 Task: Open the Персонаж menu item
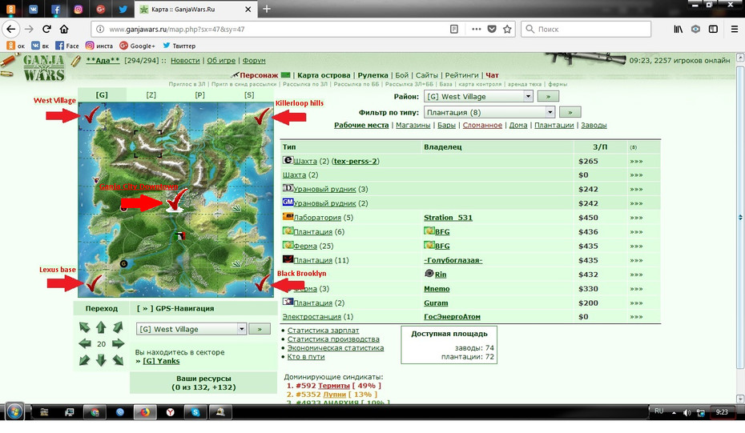pyautogui.click(x=259, y=75)
